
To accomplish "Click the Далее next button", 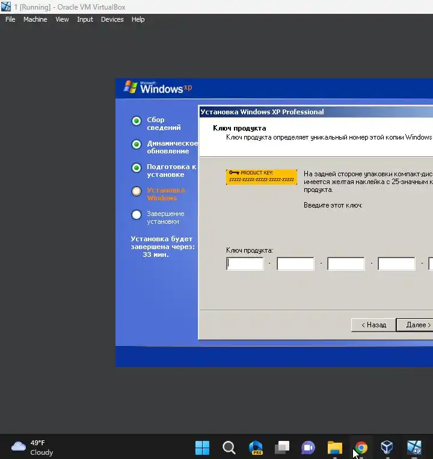I will [416, 325].
